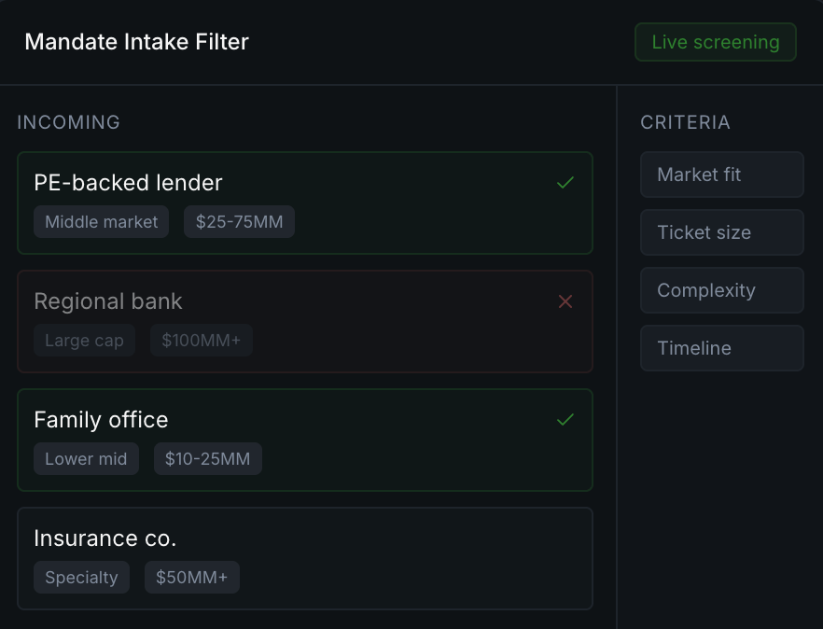
Task: Click the red X on Regional bank
Action: point(565,301)
